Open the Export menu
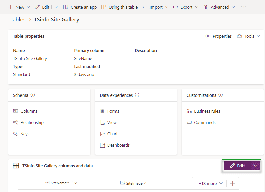Image resolution: width=265 pixels, height=192 pixels. point(186,7)
